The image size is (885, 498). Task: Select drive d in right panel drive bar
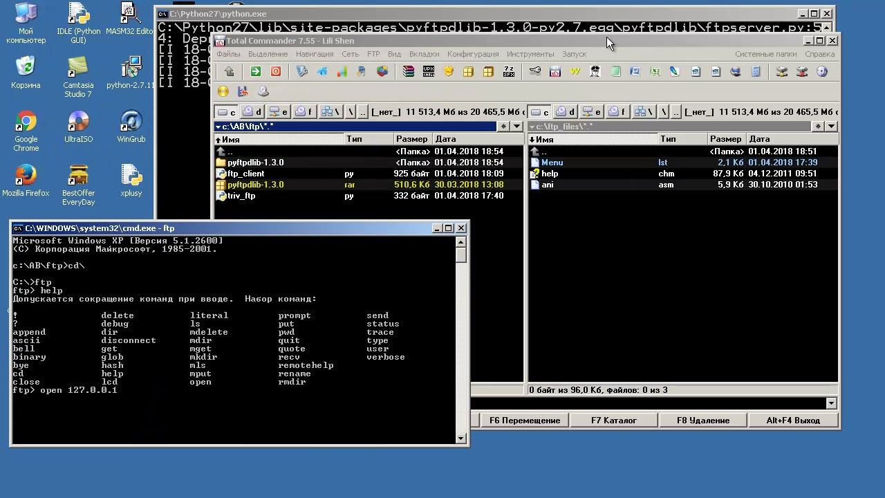click(x=566, y=111)
